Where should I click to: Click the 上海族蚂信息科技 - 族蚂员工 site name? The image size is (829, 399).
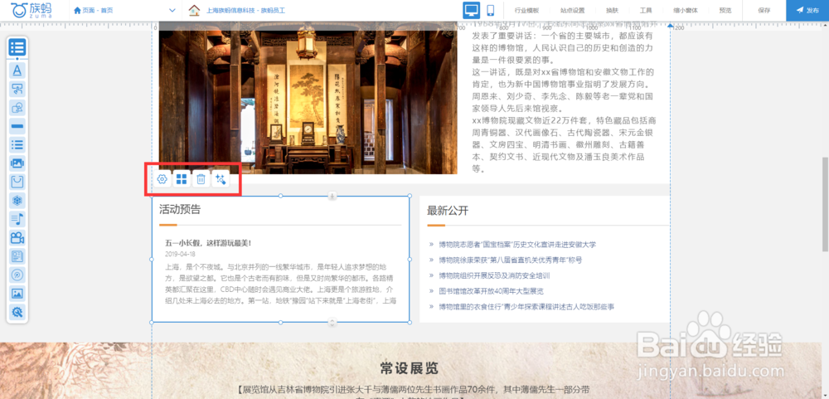pos(245,10)
